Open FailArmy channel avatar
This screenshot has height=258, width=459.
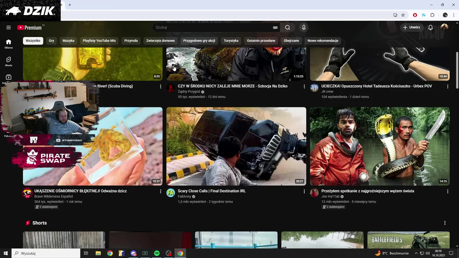tap(171, 193)
